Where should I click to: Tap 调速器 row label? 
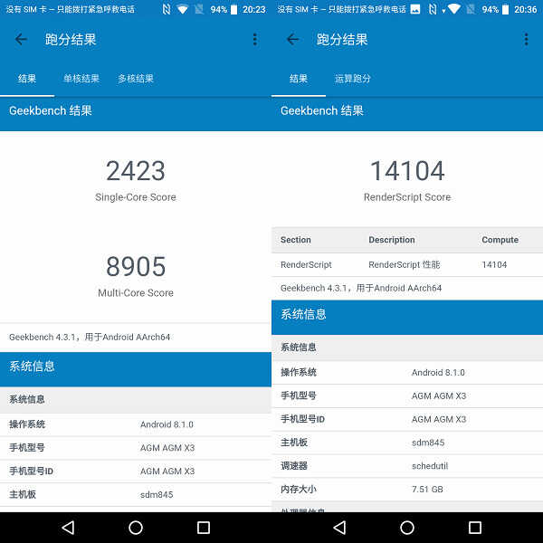[294, 466]
